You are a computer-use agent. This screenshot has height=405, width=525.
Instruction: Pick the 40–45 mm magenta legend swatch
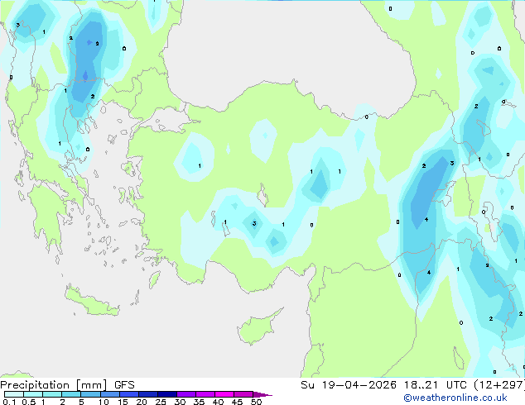point(224,394)
